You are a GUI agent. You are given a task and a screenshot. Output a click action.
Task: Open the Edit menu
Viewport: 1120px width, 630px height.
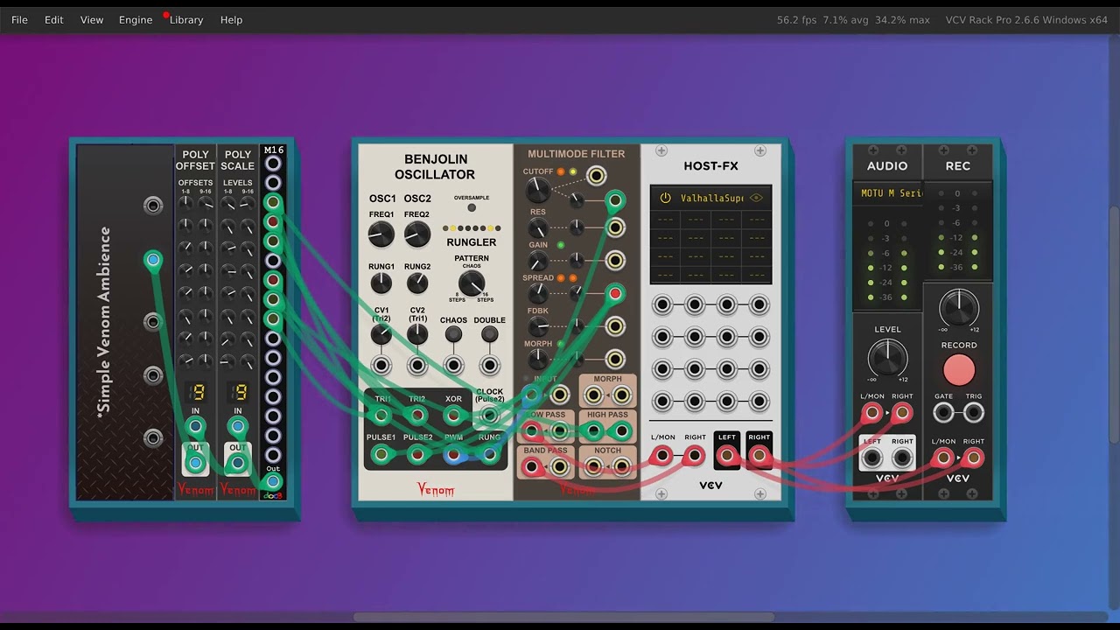[x=54, y=19]
